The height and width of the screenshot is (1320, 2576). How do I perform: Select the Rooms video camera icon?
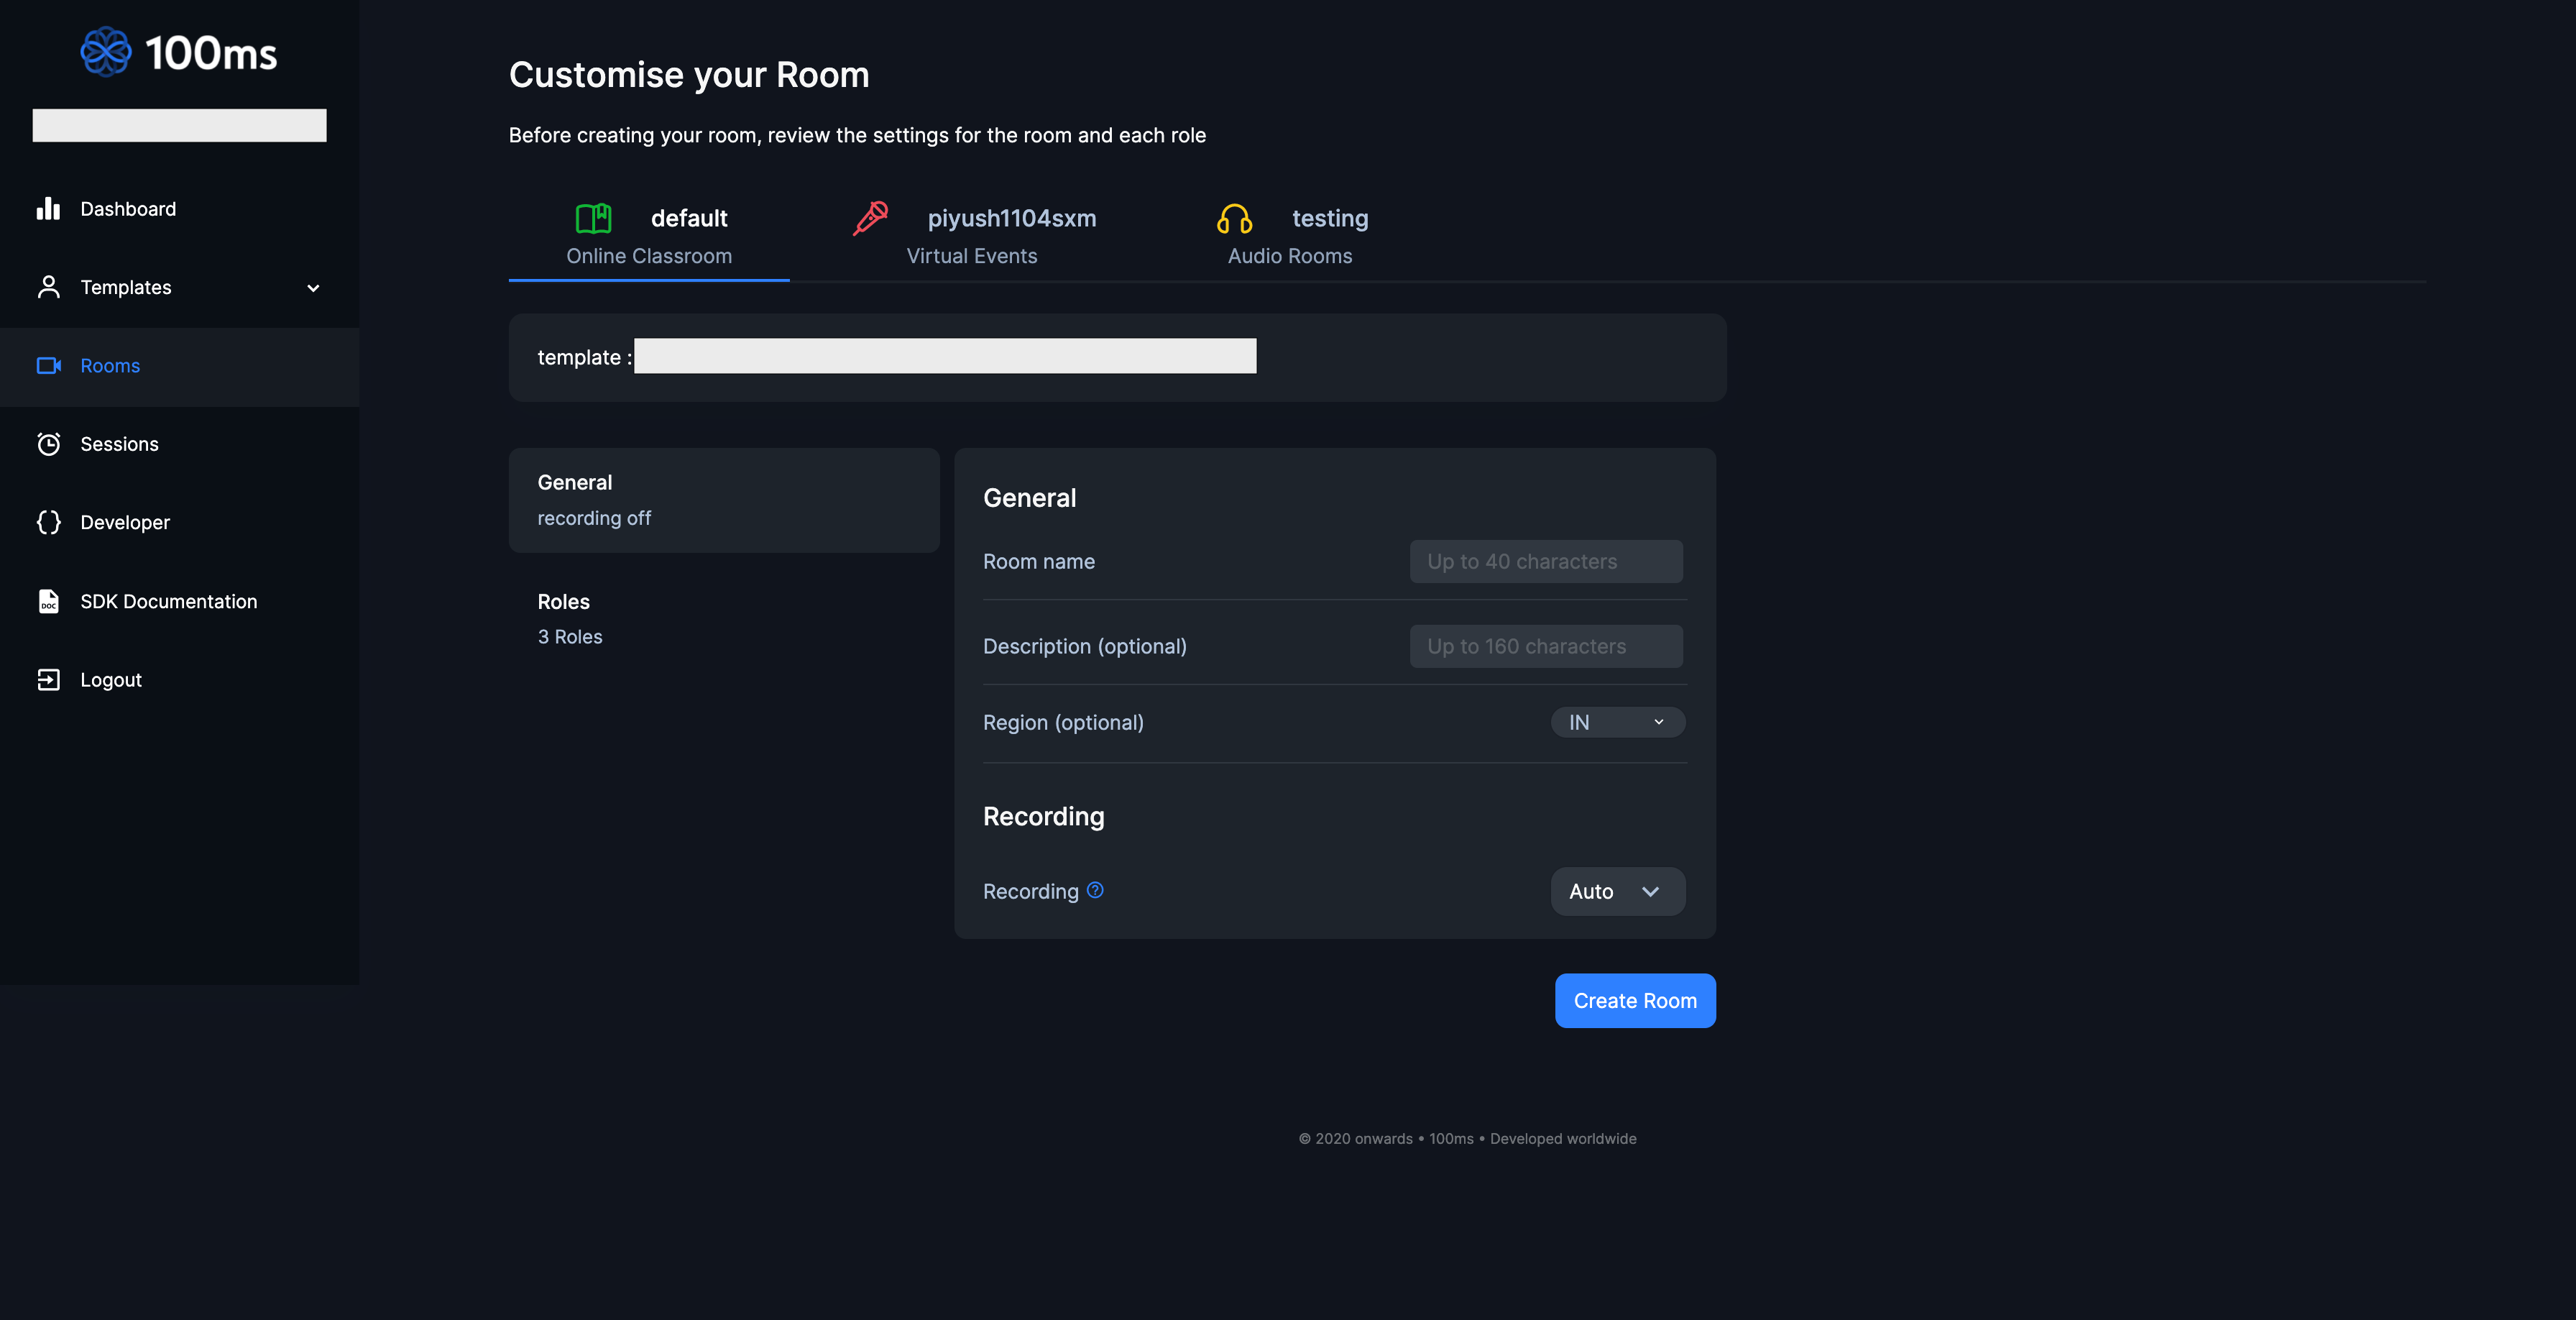pos(49,365)
